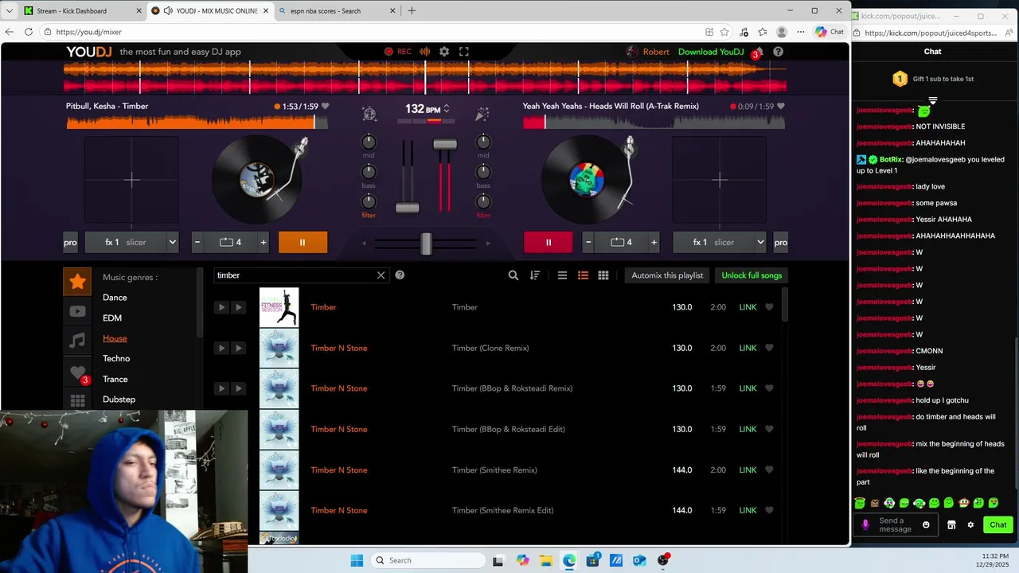
Task: Switch to grid view
Action: pos(603,275)
